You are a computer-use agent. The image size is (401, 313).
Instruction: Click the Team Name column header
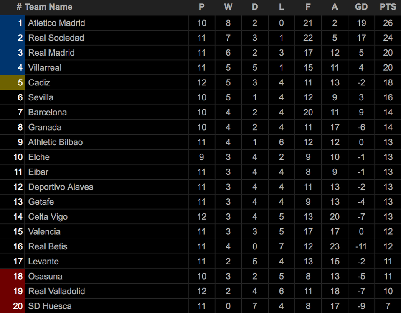coord(48,7)
